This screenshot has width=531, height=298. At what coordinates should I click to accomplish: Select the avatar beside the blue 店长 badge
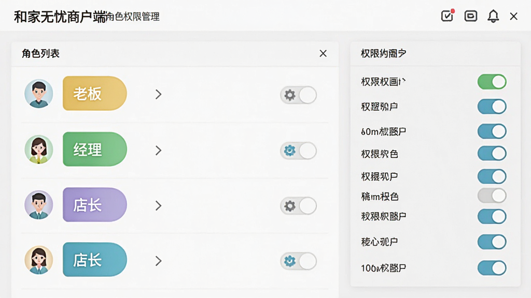[38, 260]
